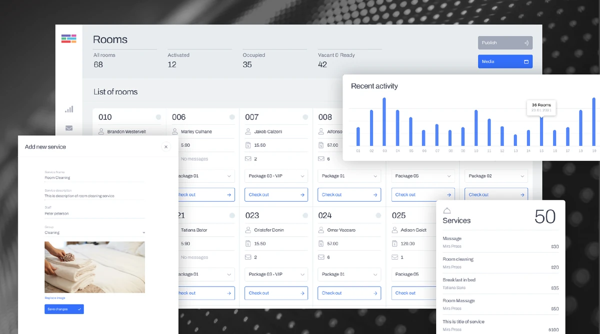This screenshot has height=334, width=600.
Task: Click the Publish button
Action: (505, 43)
